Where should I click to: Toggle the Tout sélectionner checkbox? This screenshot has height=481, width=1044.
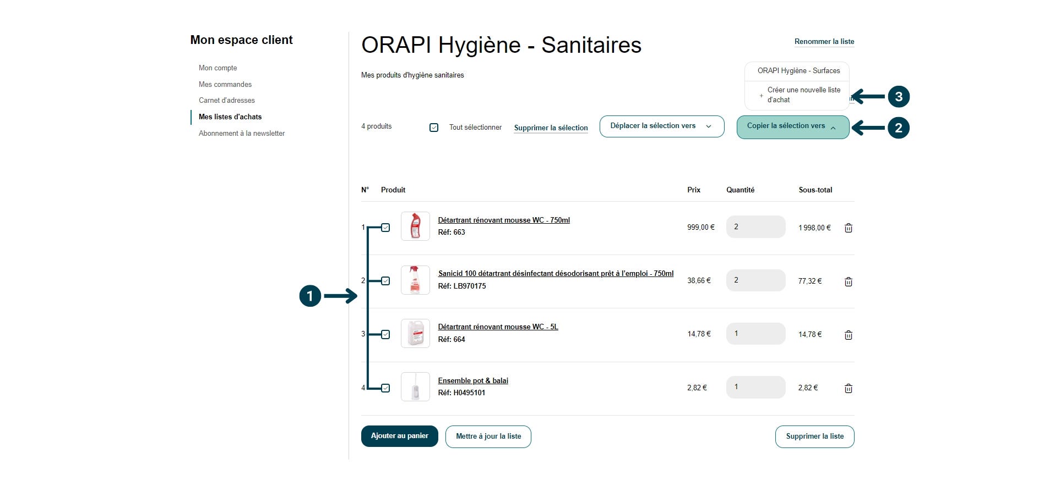click(x=434, y=128)
